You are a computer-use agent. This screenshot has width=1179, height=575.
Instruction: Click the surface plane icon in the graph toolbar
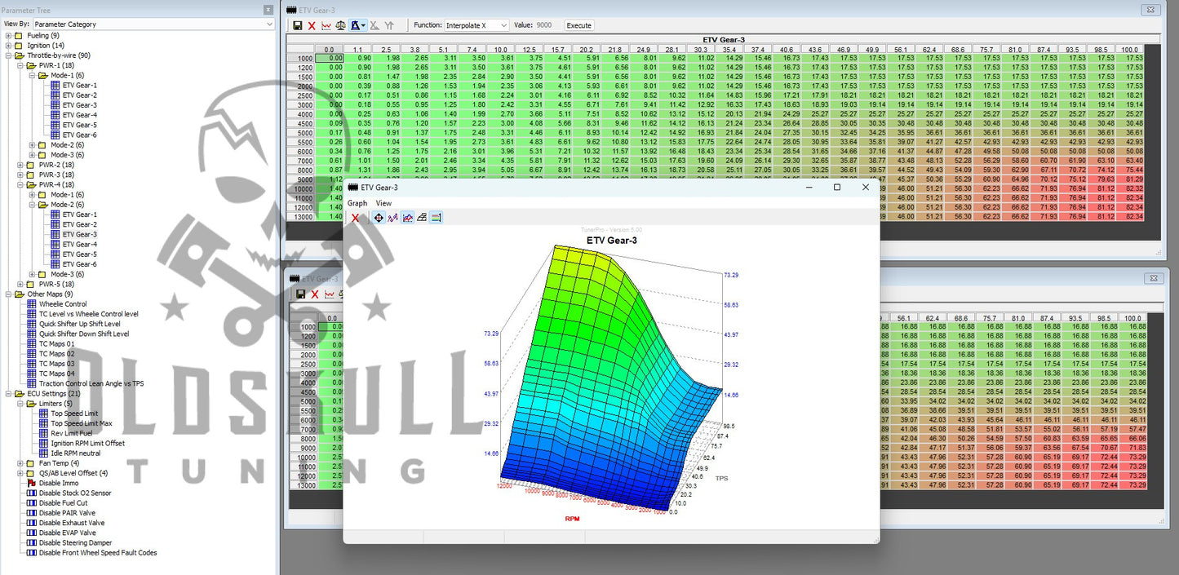422,218
